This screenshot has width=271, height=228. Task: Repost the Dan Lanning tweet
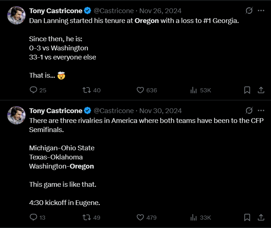(87, 90)
